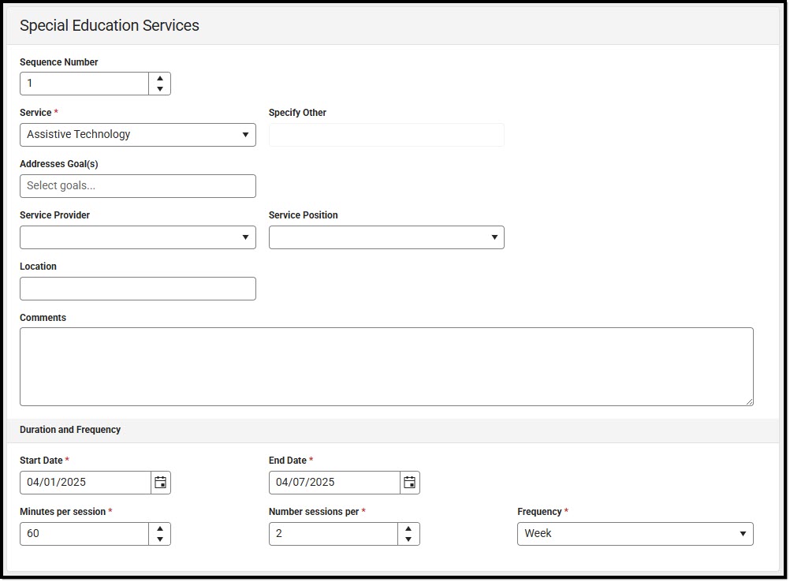This screenshot has width=790, height=582.
Task: Increase Number sessions per value
Action: coord(408,528)
